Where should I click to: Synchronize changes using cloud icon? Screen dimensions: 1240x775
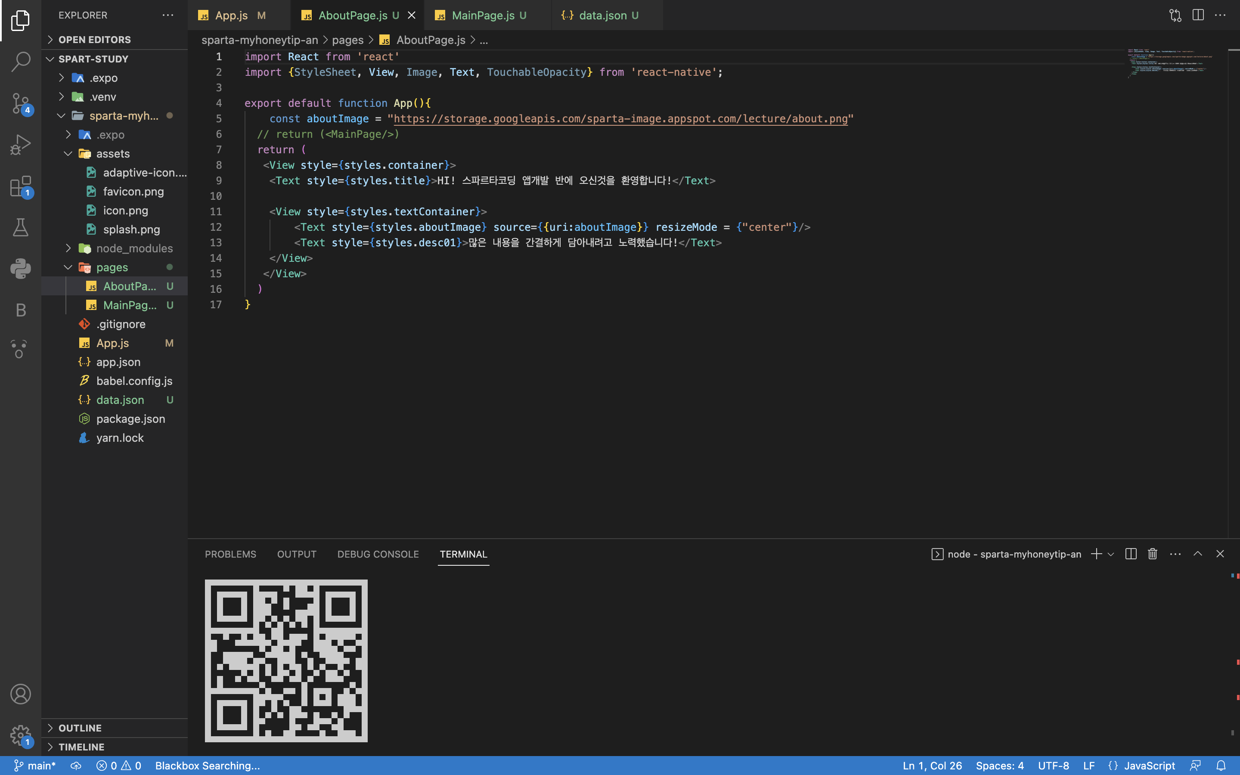(x=76, y=766)
